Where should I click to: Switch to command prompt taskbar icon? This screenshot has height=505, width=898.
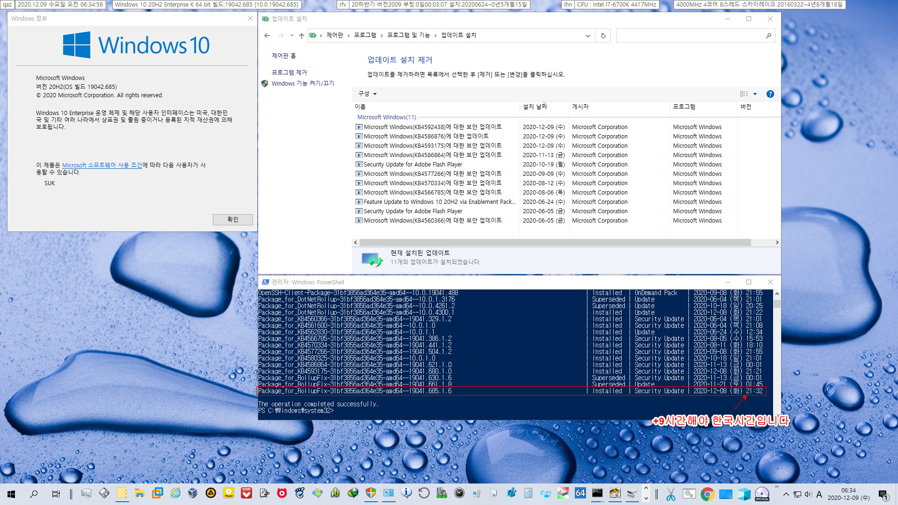[x=597, y=493]
